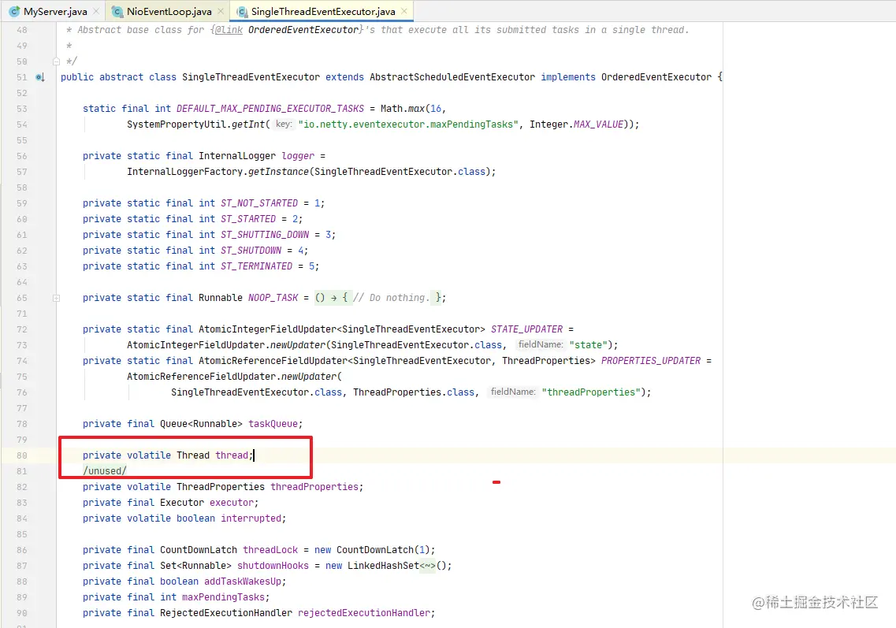Click SingleThreadEventExecutor class name on line 51

click(x=251, y=77)
